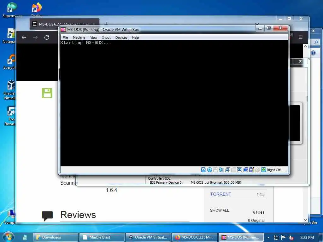Click the SHOW ALL download link

(x=220, y=210)
